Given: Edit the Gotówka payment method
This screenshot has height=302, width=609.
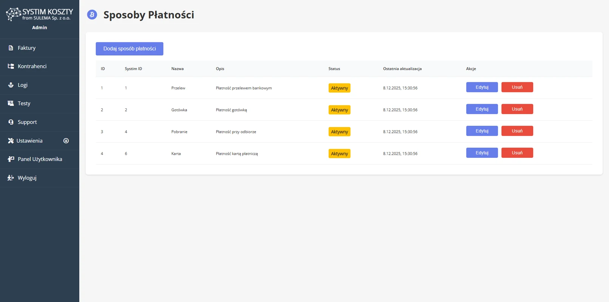Looking at the screenshot, I should pos(482,109).
